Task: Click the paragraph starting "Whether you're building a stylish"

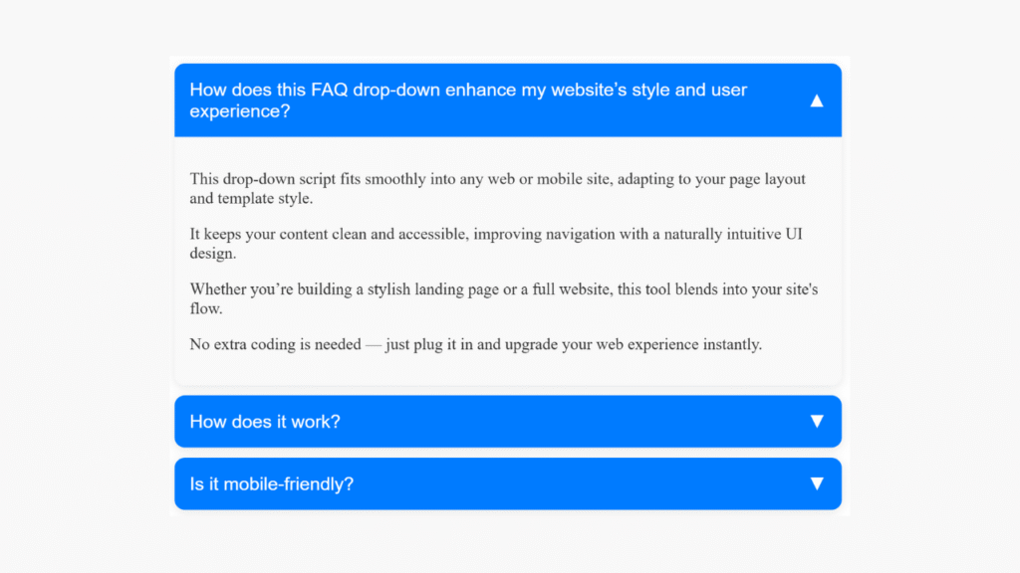Action: point(497,289)
